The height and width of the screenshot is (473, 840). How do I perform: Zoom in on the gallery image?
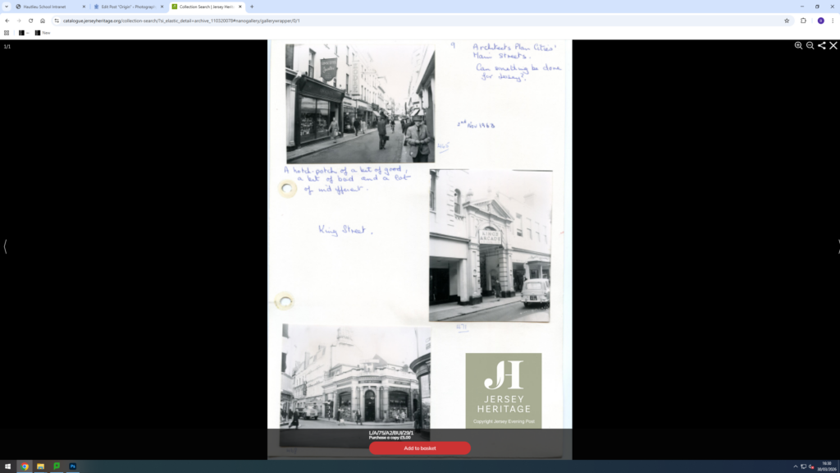798,46
